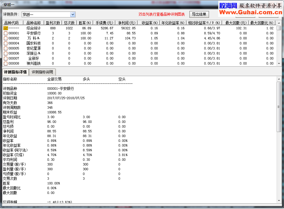Click the document icon for 000007 全新好

pyautogui.click(x=6, y=59)
